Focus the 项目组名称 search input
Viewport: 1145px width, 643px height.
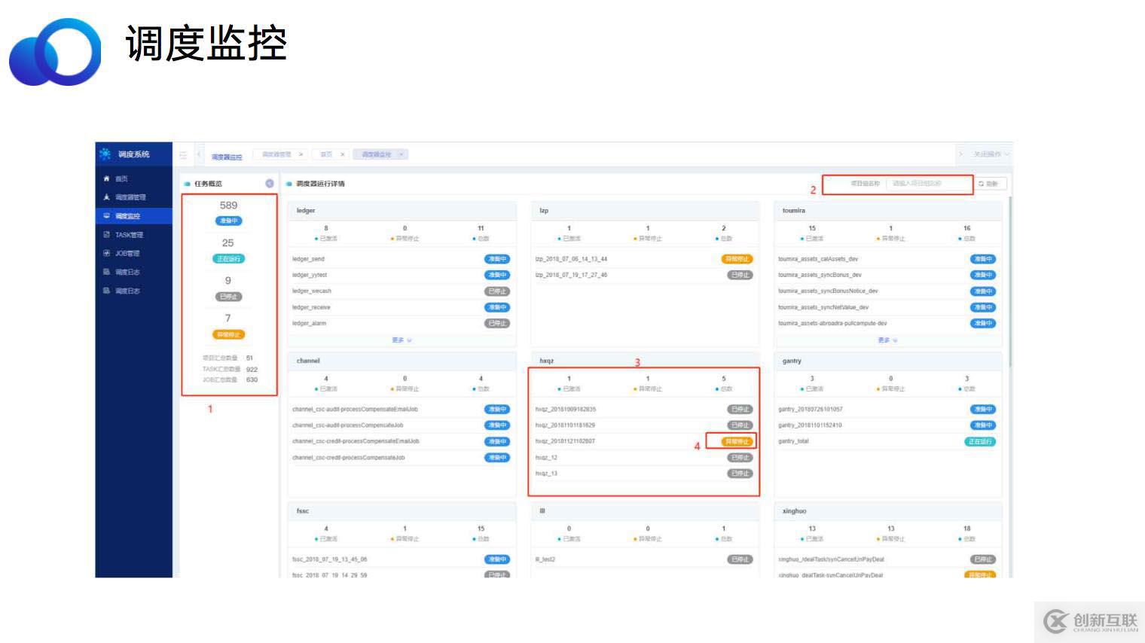pos(930,184)
